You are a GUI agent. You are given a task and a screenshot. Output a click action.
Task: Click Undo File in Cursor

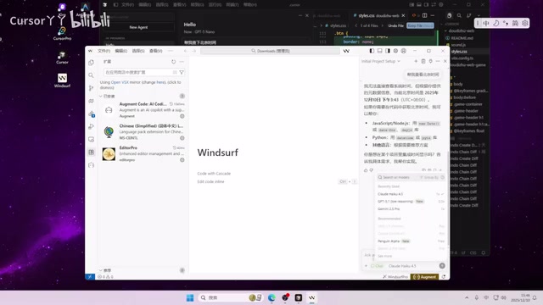click(x=396, y=25)
